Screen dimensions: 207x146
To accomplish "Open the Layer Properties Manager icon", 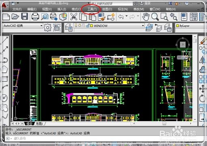I will 68,28.
